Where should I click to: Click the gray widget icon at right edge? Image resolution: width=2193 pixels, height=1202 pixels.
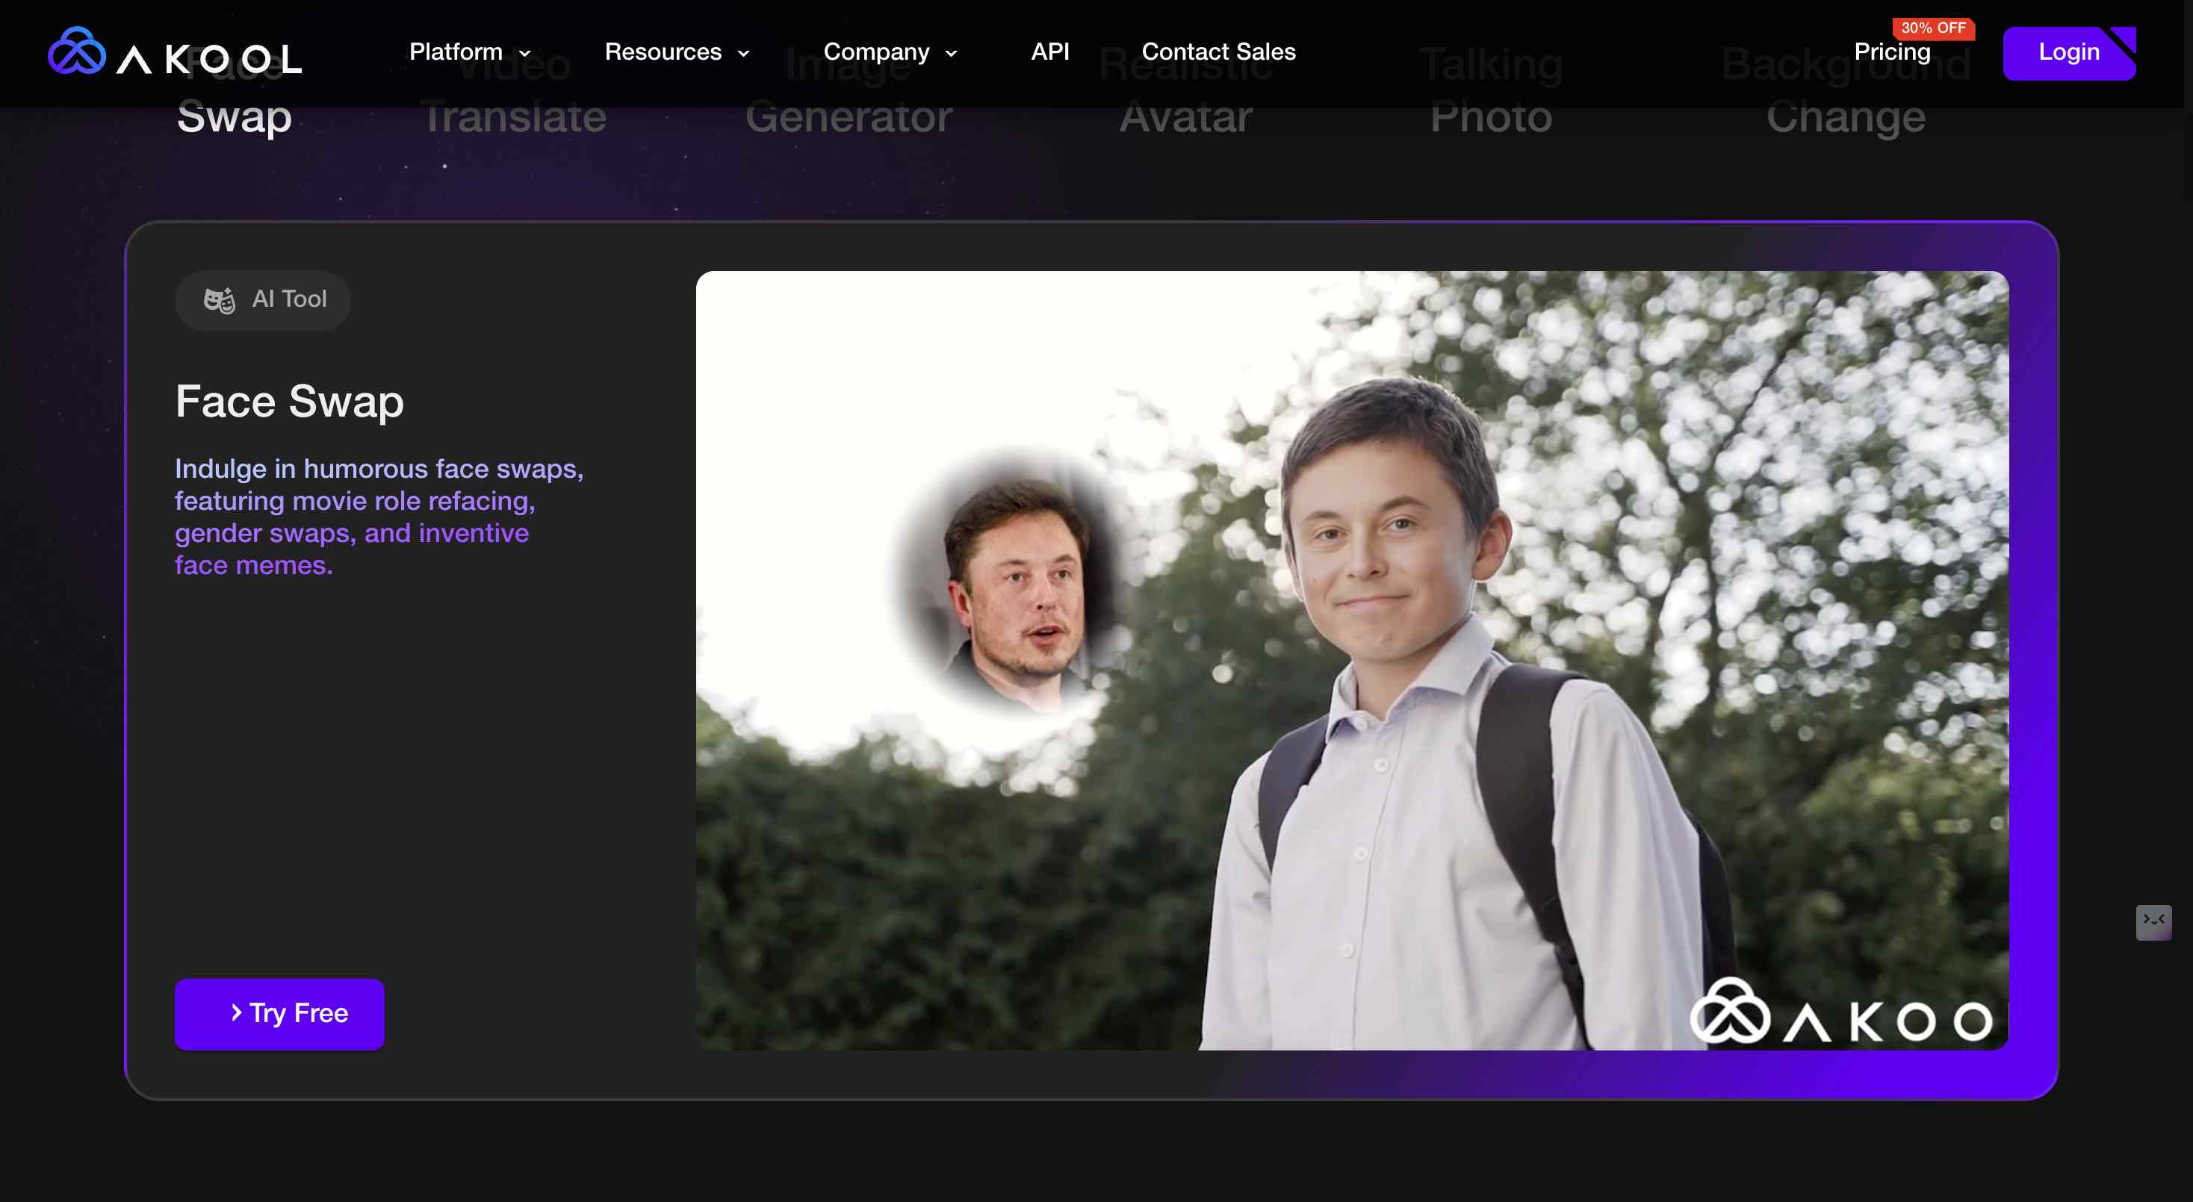(x=2153, y=921)
